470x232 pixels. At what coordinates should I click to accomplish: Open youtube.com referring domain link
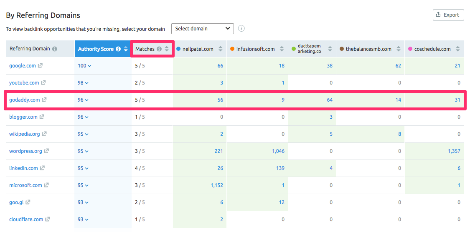(x=24, y=83)
